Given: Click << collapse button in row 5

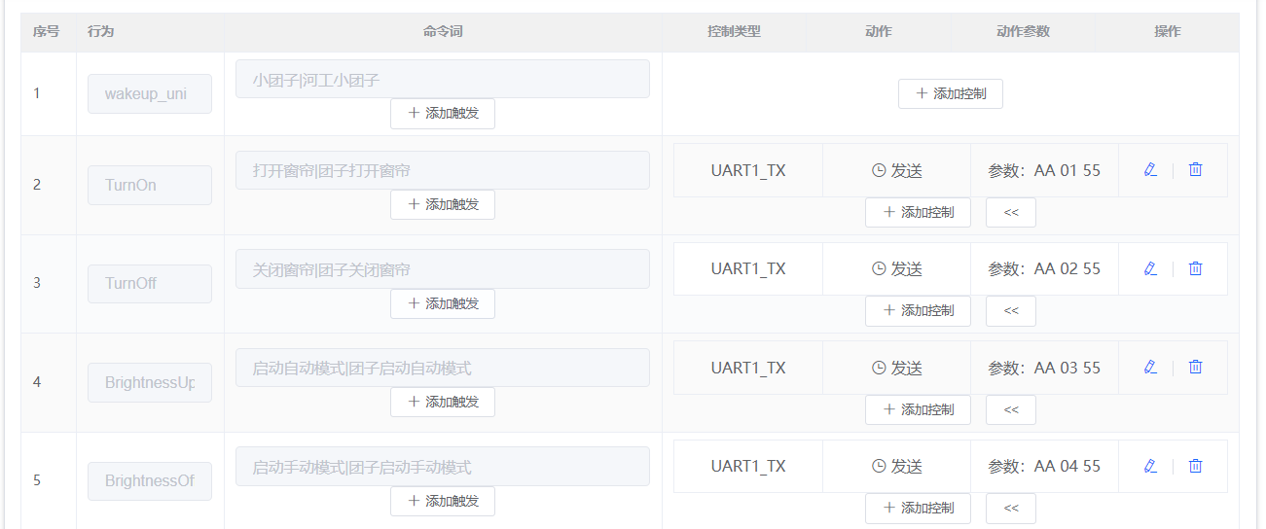Looking at the screenshot, I should pyautogui.click(x=1010, y=508).
